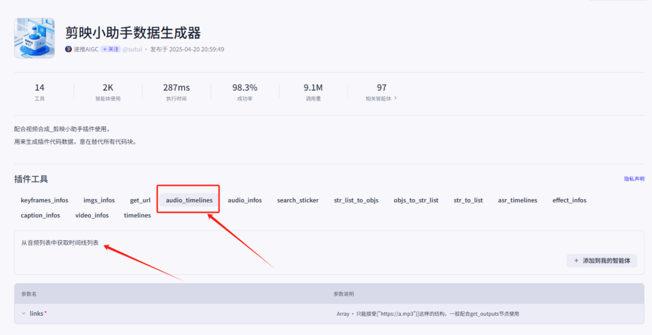Click the 14 工具 statistic
Viewport: 652px width, 335px height.
click(x=39, y=92)
